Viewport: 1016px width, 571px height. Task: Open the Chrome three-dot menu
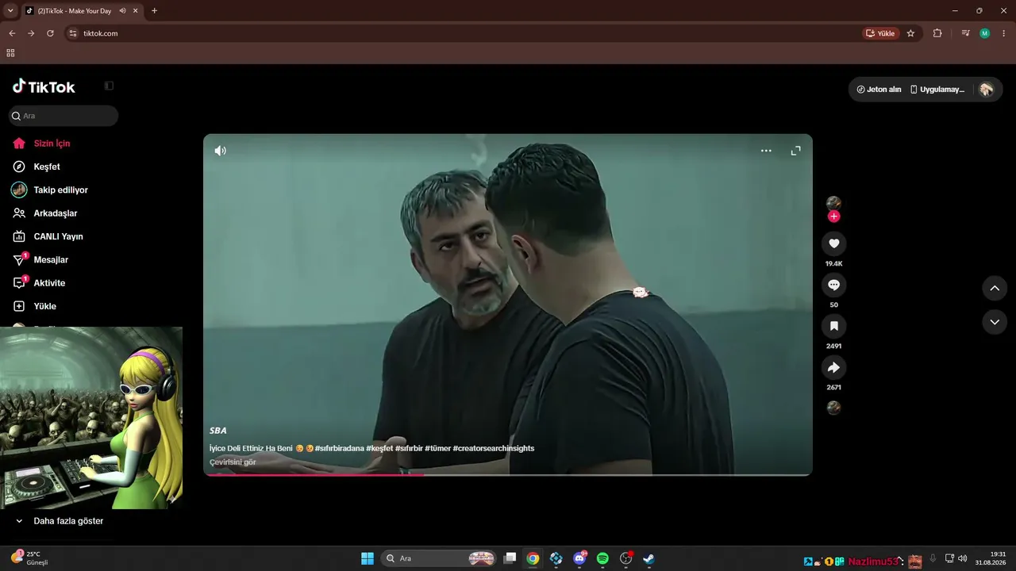pos(1003,33)
